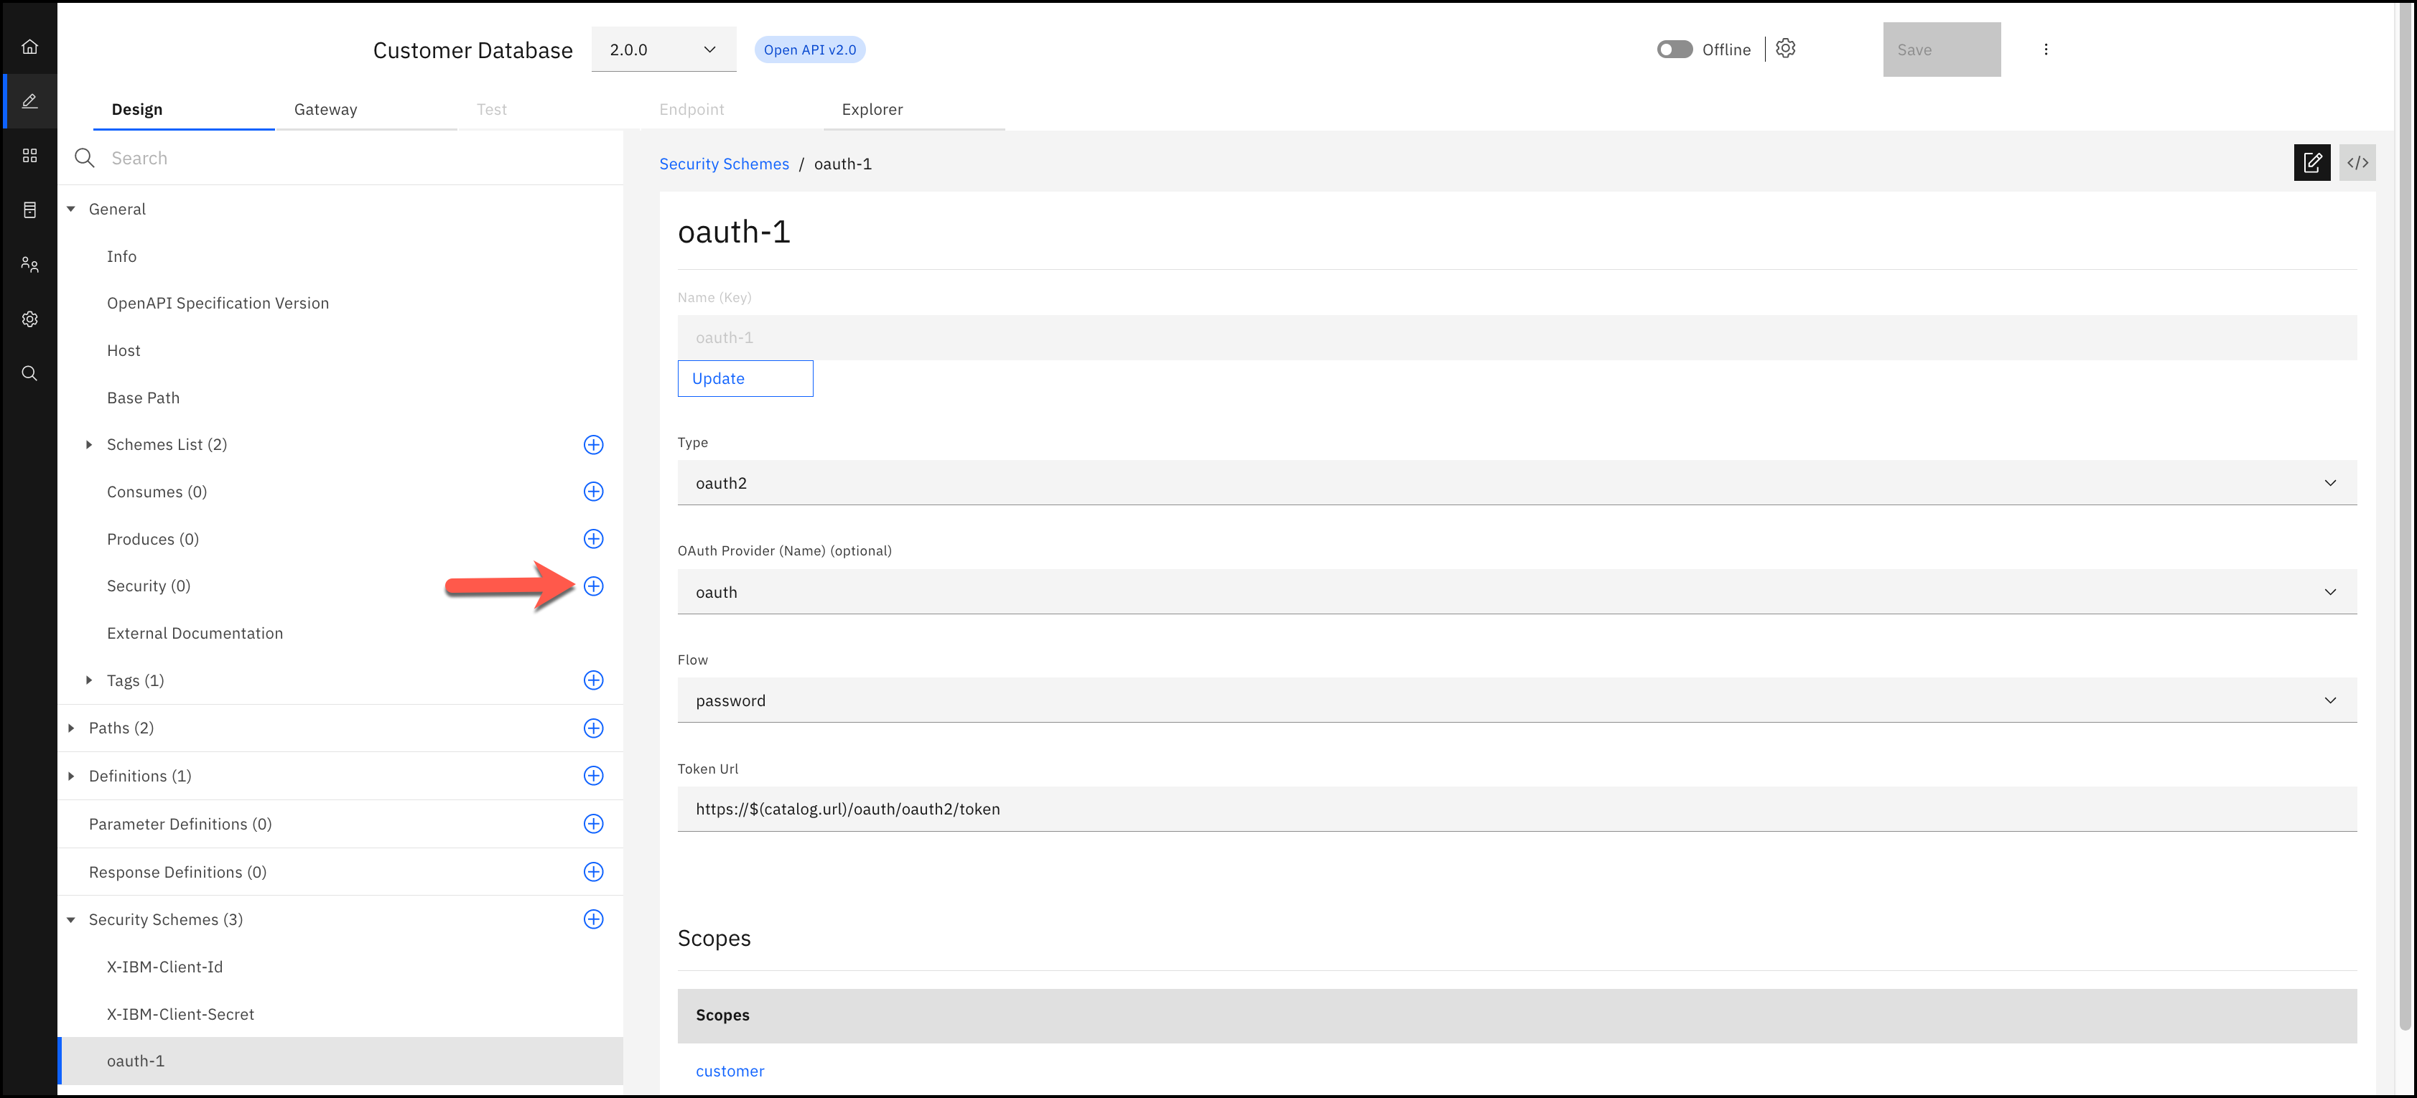Screen dimensions: 2417x1098
Task: Click the Name (Key) field showing oauth-1
Action: click(1517, 337)
